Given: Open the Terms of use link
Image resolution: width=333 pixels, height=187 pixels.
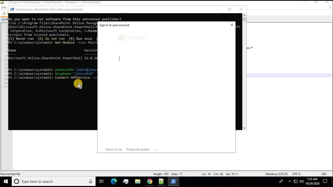Looking at the screenshot, I should point(113,150).
